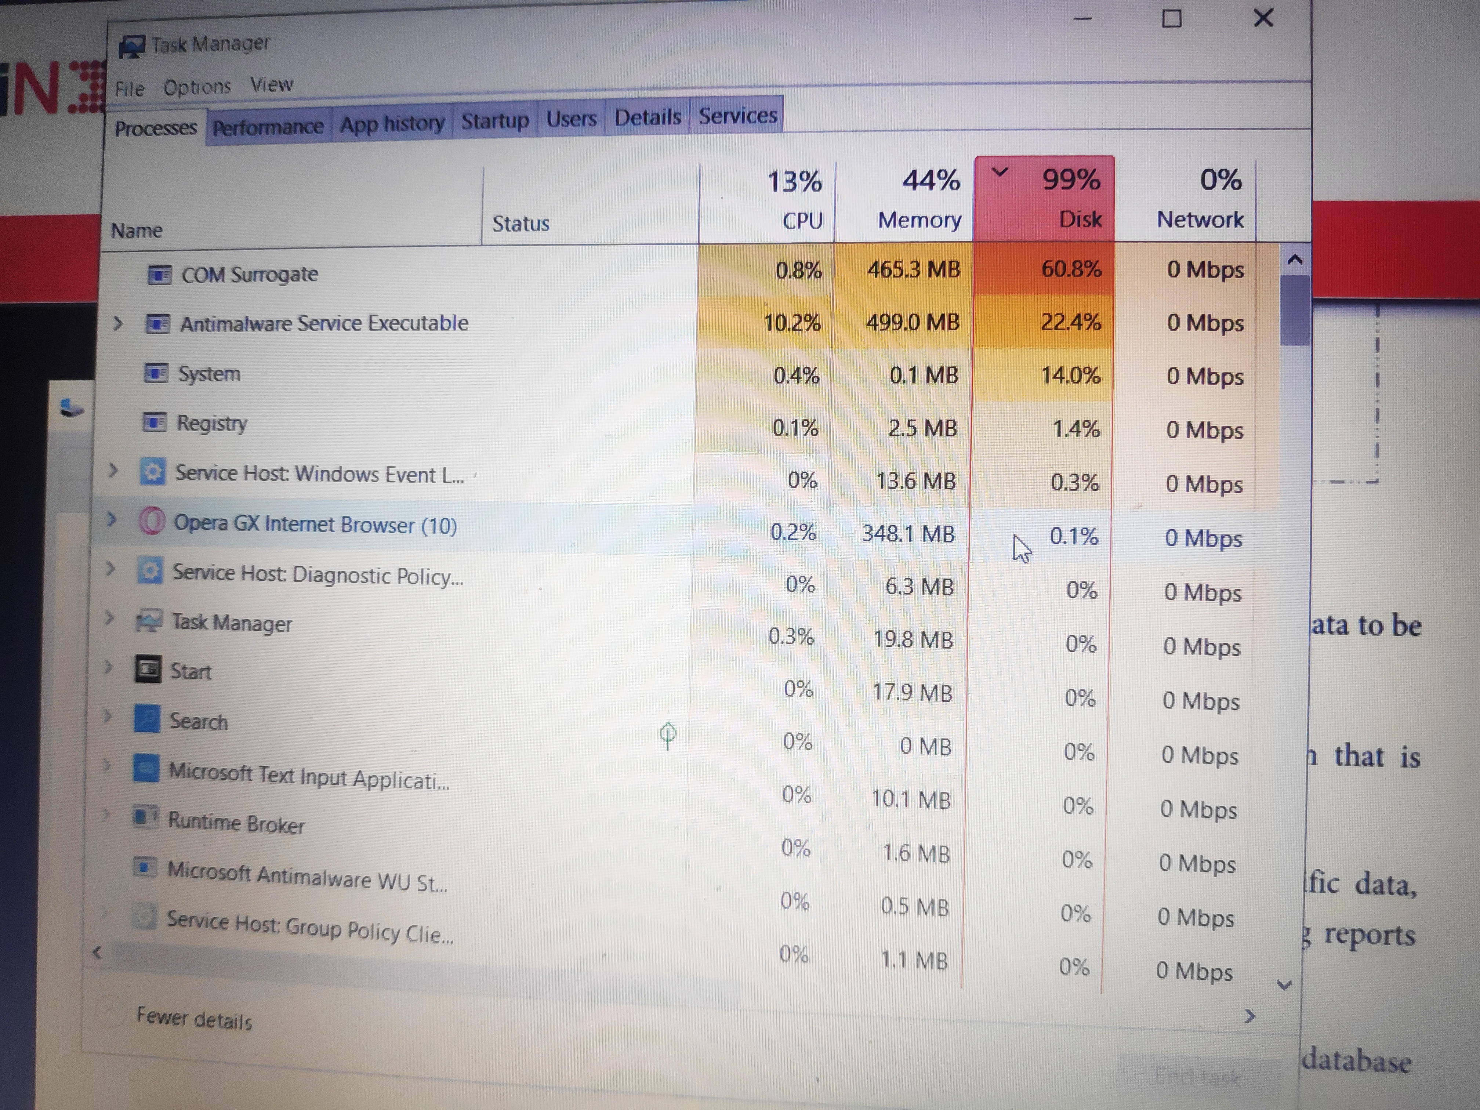Open the View menu
The width and height of the screenshot is (1480, 1110).
[272, 85]
